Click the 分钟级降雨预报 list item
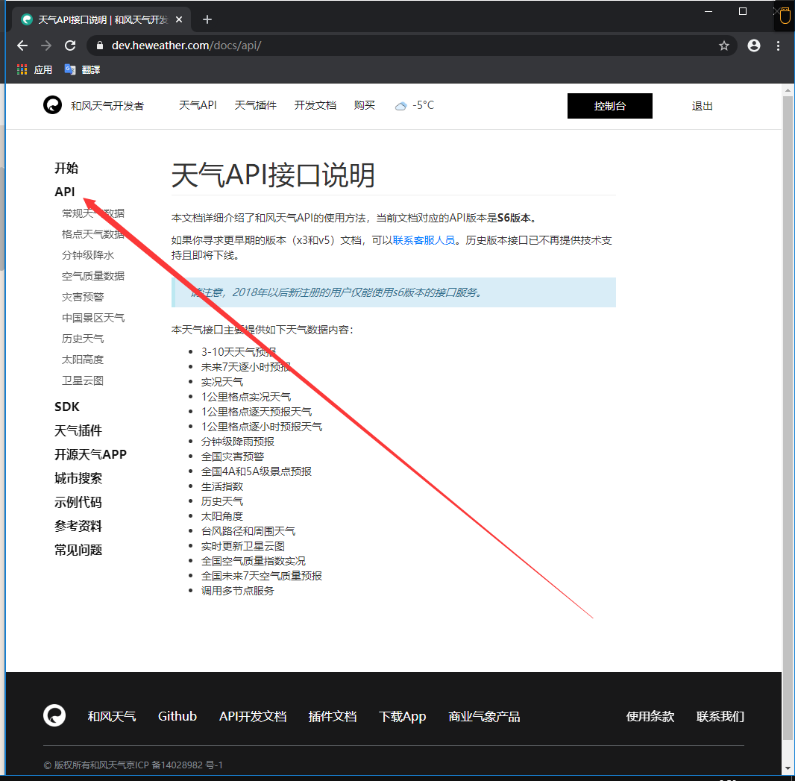The height and width of the screenshot is (781, 795). click(237, 442)
